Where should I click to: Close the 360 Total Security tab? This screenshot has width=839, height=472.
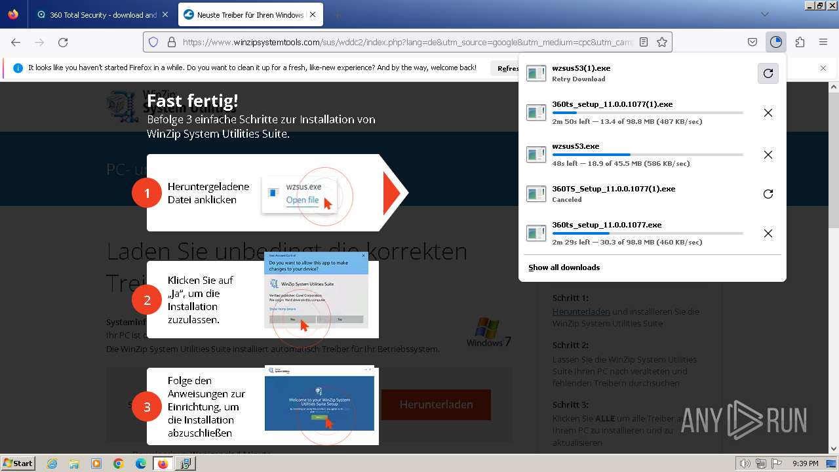point(165,14)
